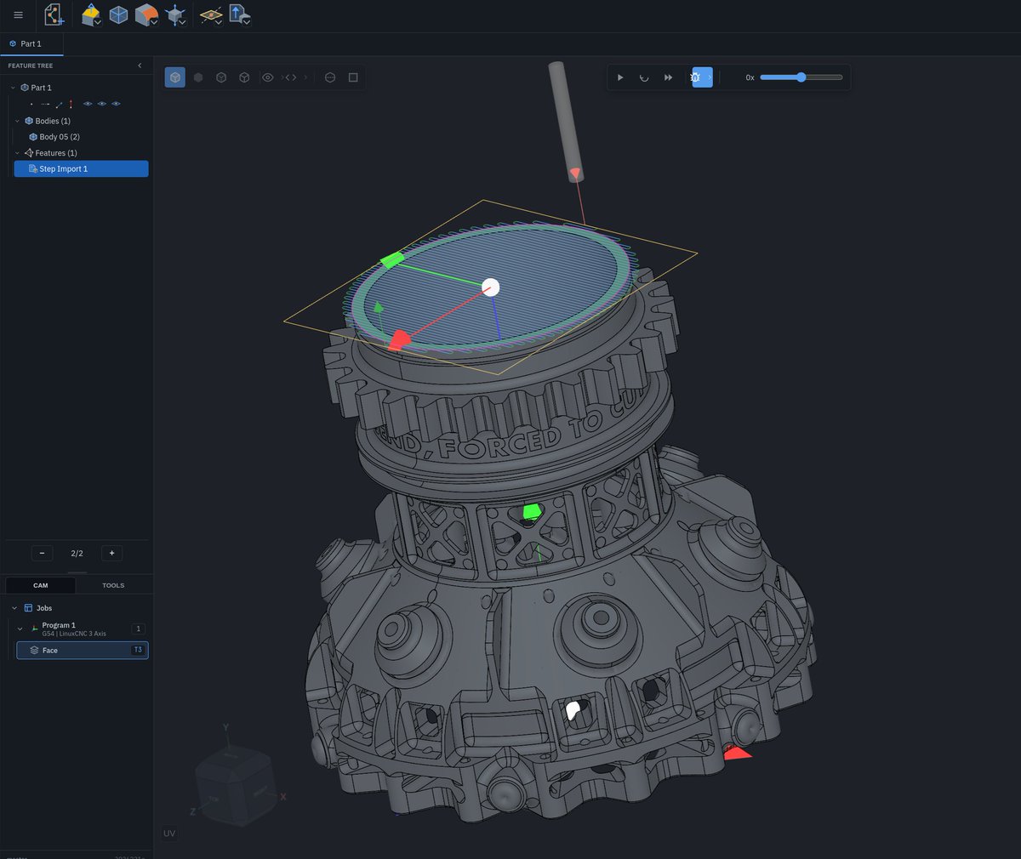Collapse the Program 1 node
This screenshot has height=859, width=1021.
tap(20, 629)
